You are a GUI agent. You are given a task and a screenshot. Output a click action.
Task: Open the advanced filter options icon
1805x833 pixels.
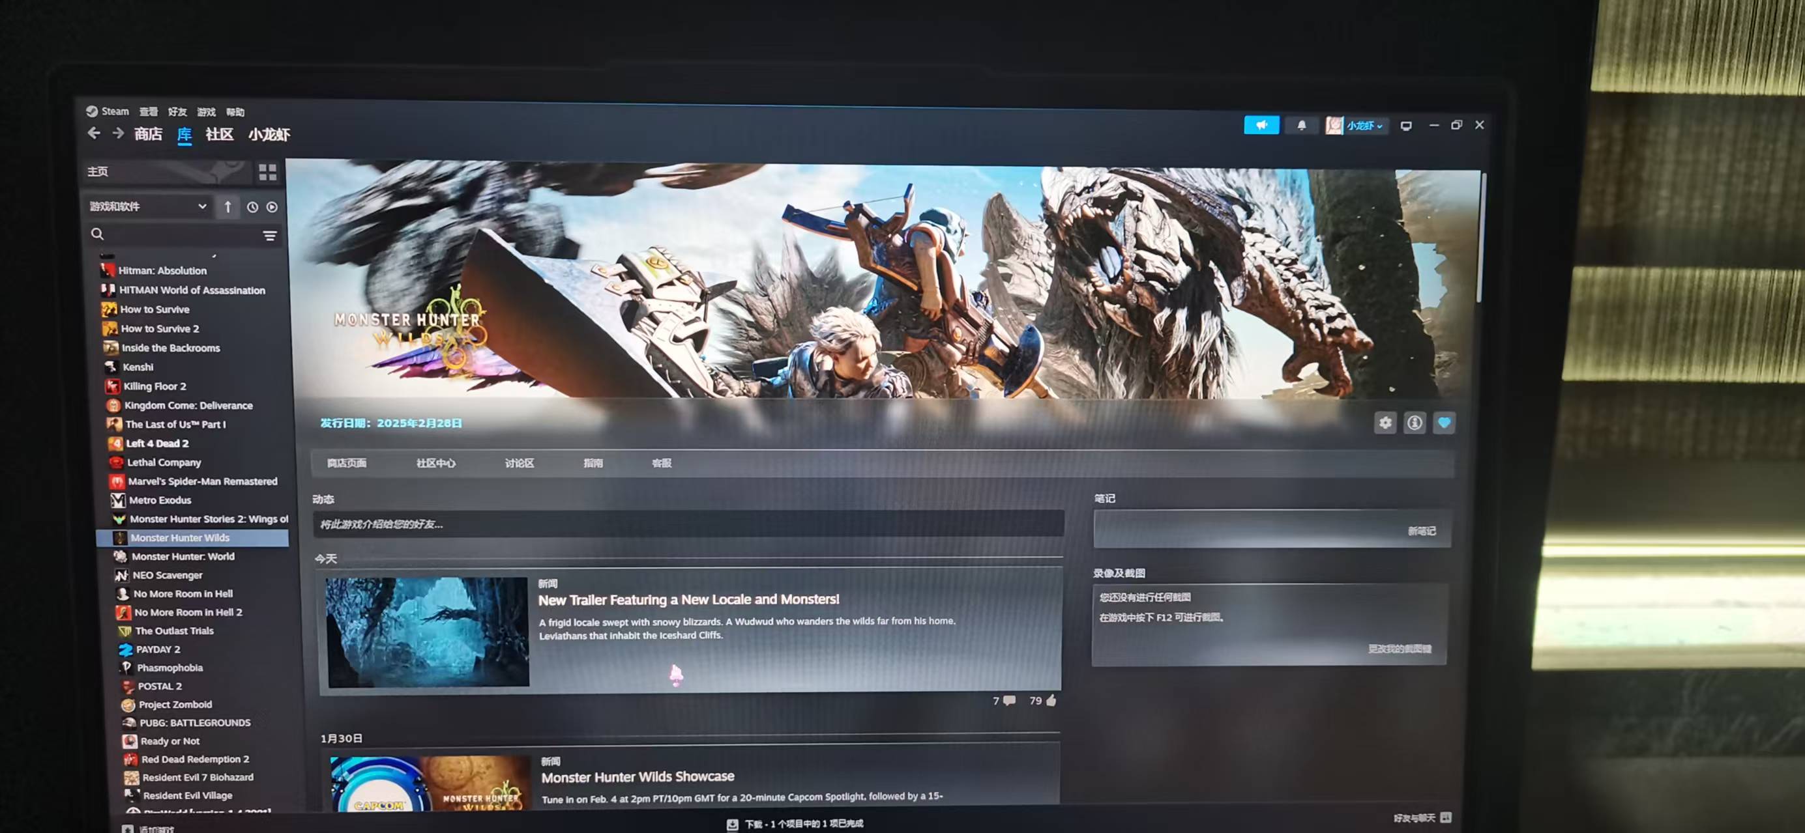tap(270, 236)
